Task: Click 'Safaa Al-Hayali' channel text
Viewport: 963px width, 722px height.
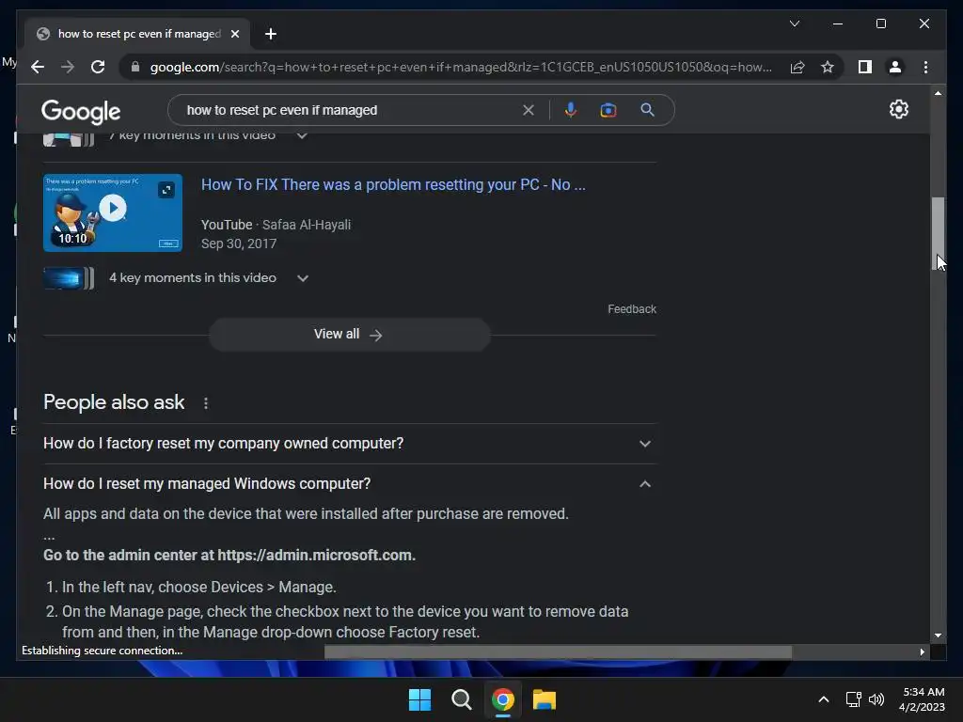Action: pyautogui.click(x=307, y=225)
